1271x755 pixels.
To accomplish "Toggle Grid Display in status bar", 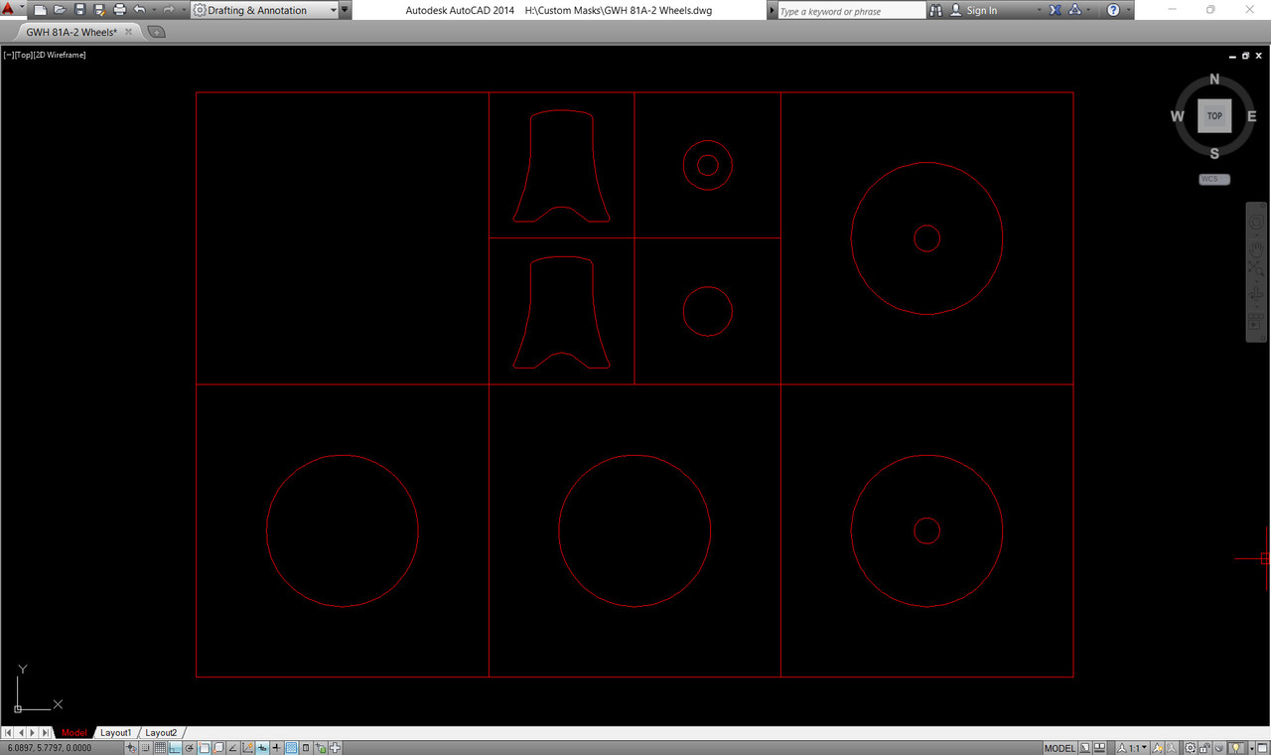I will click(x=160, y=748).
